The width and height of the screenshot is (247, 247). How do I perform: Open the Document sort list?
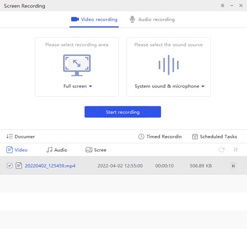click(21, 136)
